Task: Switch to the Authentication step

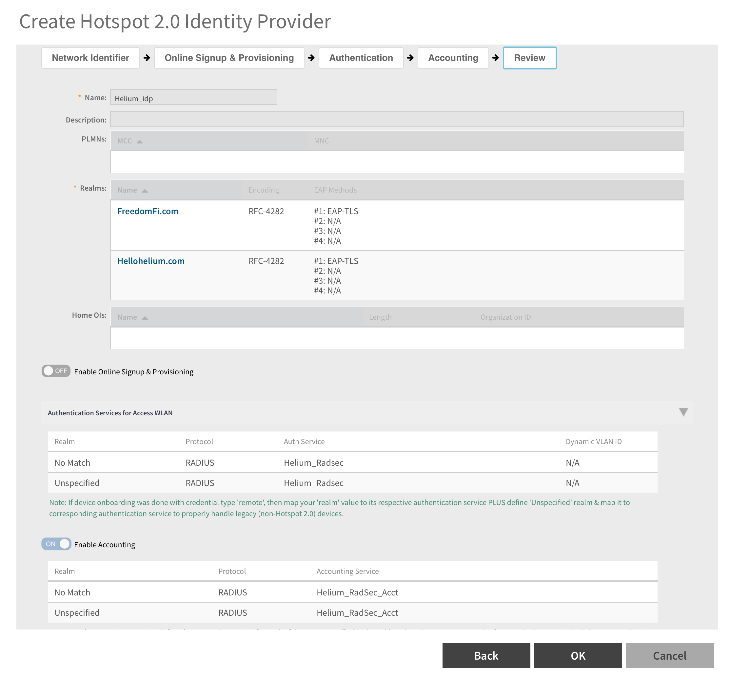Action: pyautogui.click(x=361, y=58)
